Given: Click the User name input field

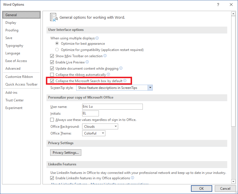Looking at the screenshot, I should point(112,106).
